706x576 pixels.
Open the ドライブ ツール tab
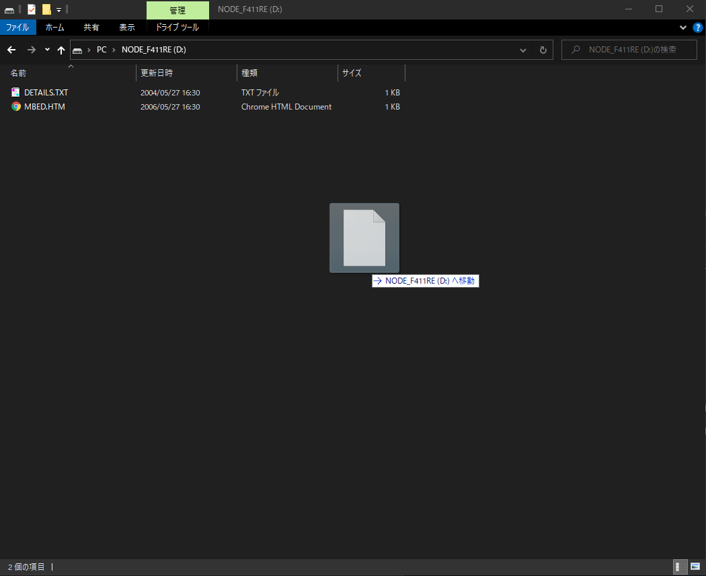click(177, 28)
